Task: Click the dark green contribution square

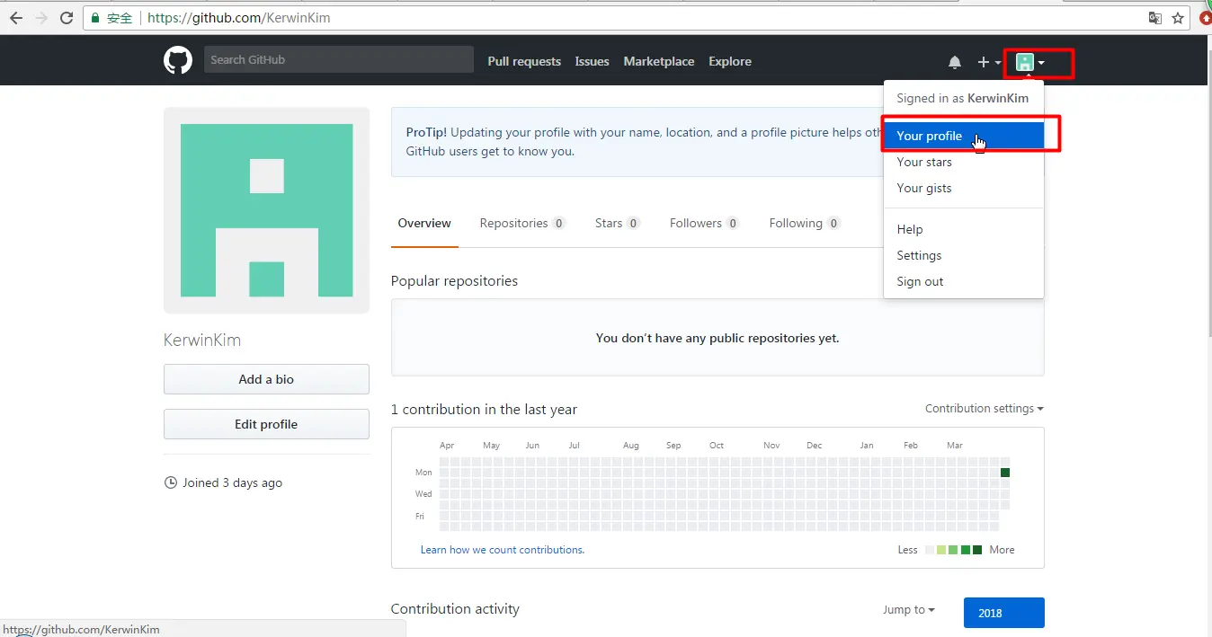Action: [1005, 473]
